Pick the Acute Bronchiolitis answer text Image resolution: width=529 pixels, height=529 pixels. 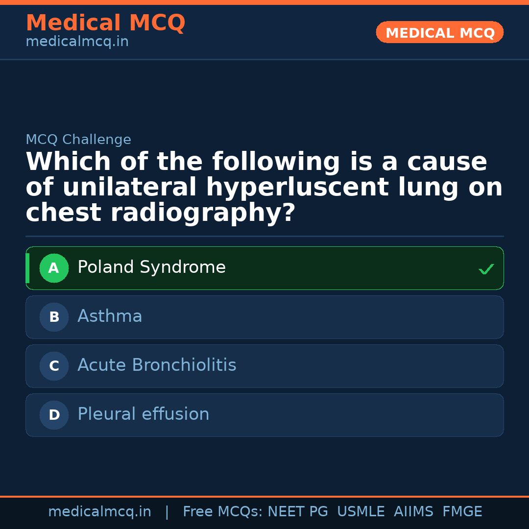pyautogui.click(x=157, y=365)
